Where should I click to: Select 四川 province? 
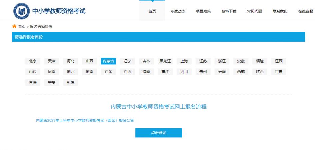click(x=184, y=72)
